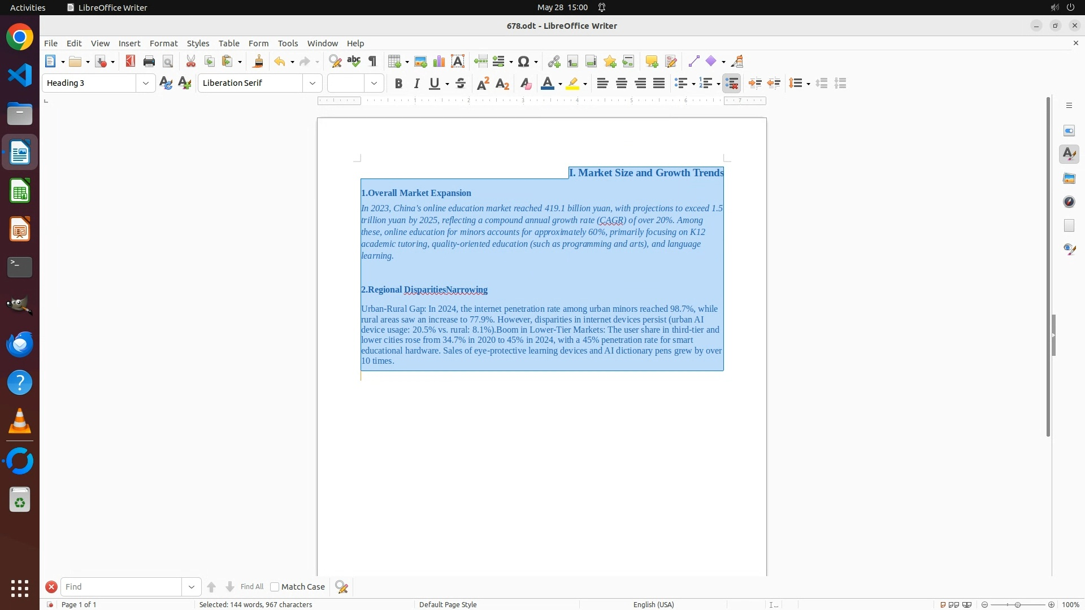Click the Insert Image icon
This screenshot has width=1085, height=610.
point(420,62)
